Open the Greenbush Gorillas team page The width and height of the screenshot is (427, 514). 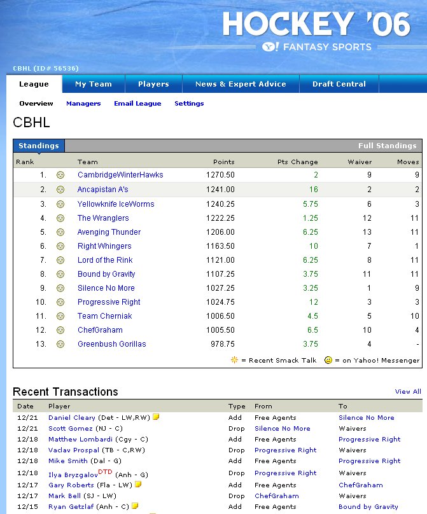(111, 344)
